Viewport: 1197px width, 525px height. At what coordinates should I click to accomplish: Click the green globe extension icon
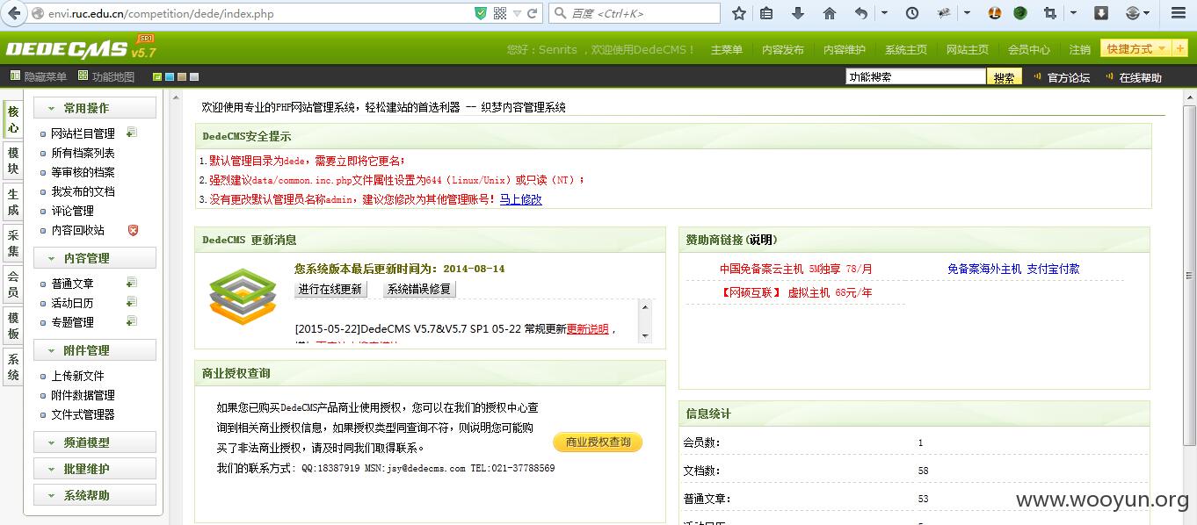click(x=1020, y=13)
